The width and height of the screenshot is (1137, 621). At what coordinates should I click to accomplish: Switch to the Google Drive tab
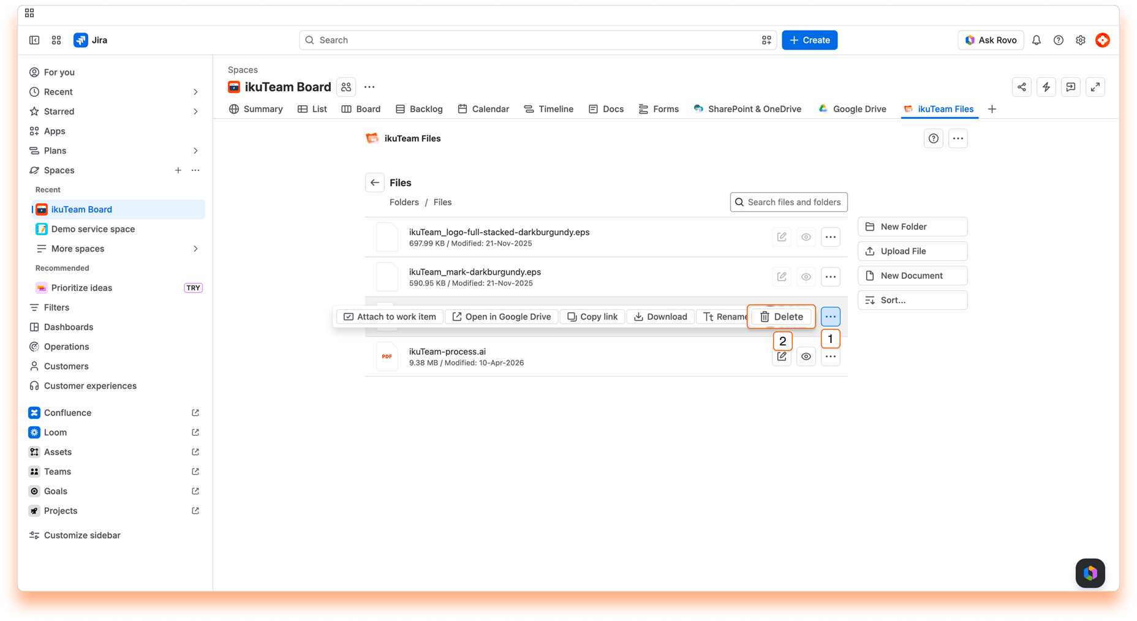[852, 109]
